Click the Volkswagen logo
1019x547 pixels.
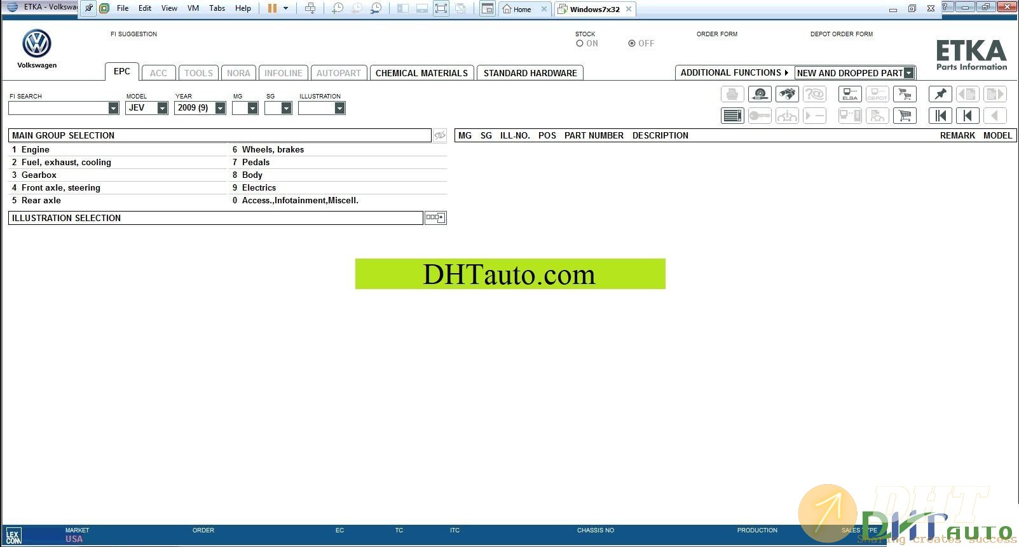click(37, 44)
